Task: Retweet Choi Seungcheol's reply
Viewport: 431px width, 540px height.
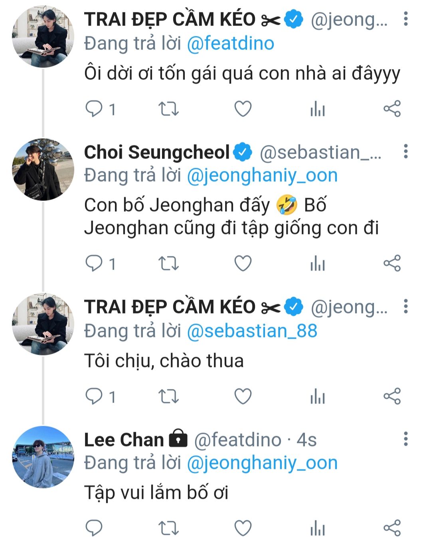Action: pos(168,264)
